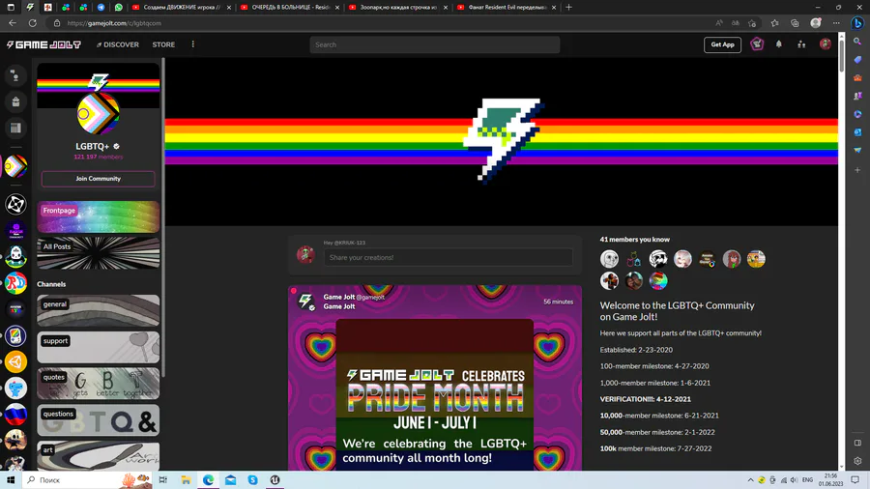This screenshot has height=489, width=870.
Task: Open the RD community icon in sidebar
Action: tap(15, 283)
